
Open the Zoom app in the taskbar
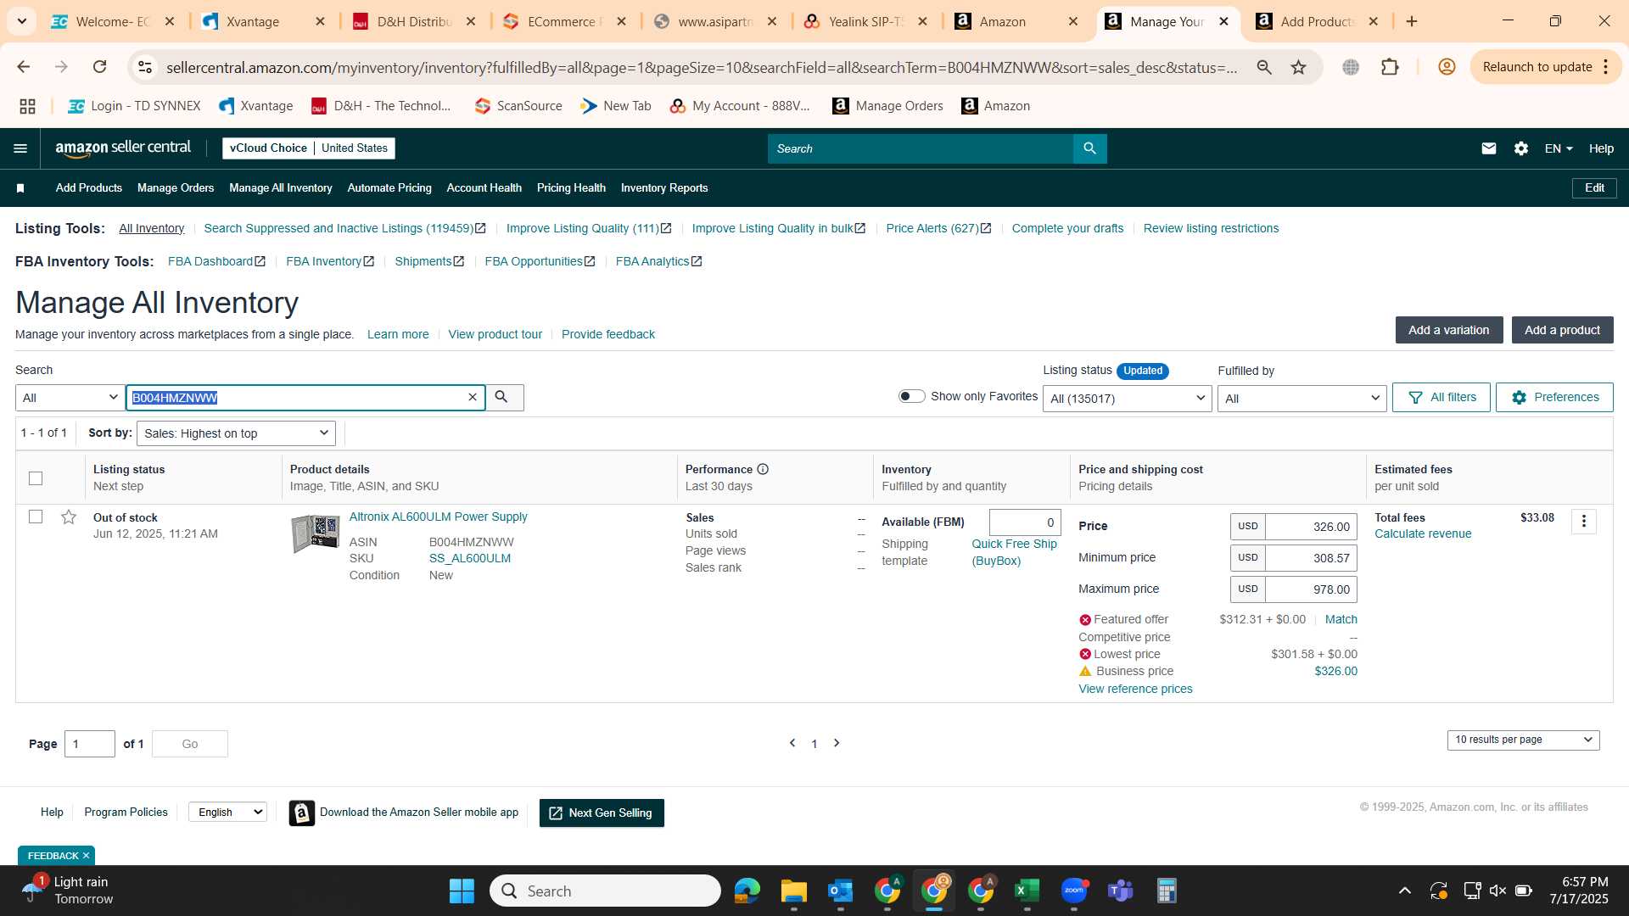(1074, 891)
